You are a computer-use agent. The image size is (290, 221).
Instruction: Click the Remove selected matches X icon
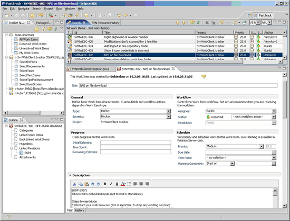click(207, 23)
